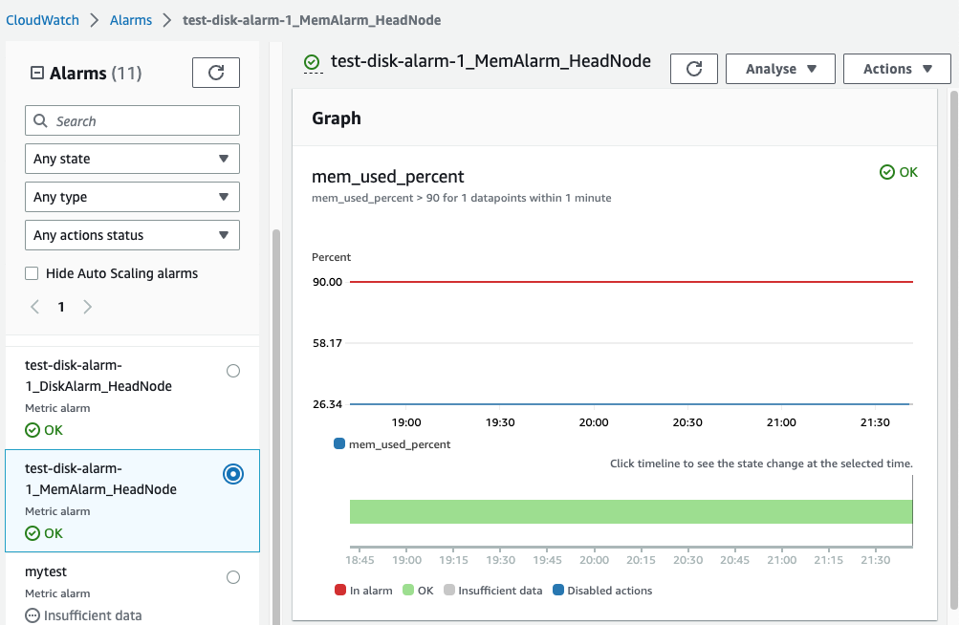Go to next alarms page arrow
959x625 pixels.
(x=87, y=307)
